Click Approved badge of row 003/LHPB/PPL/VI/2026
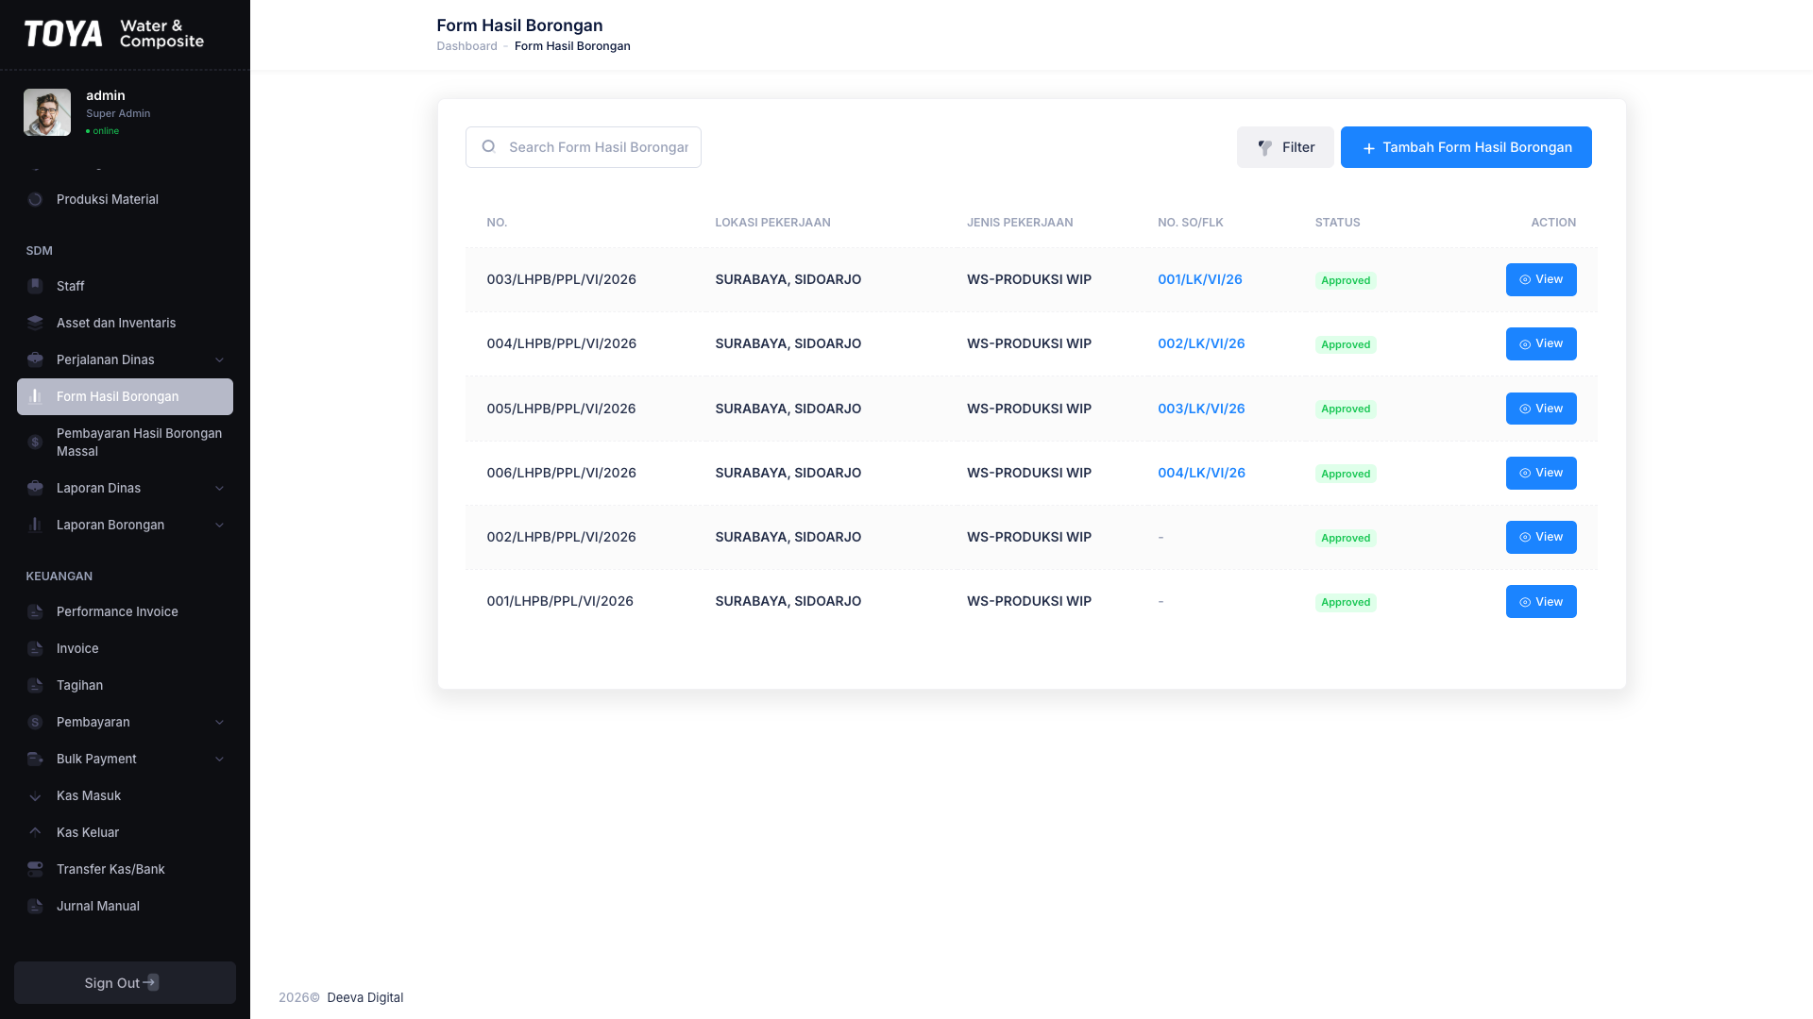Viewport: 1813px width, 1019px height. pyautogui.click(x=1345, y=280)
